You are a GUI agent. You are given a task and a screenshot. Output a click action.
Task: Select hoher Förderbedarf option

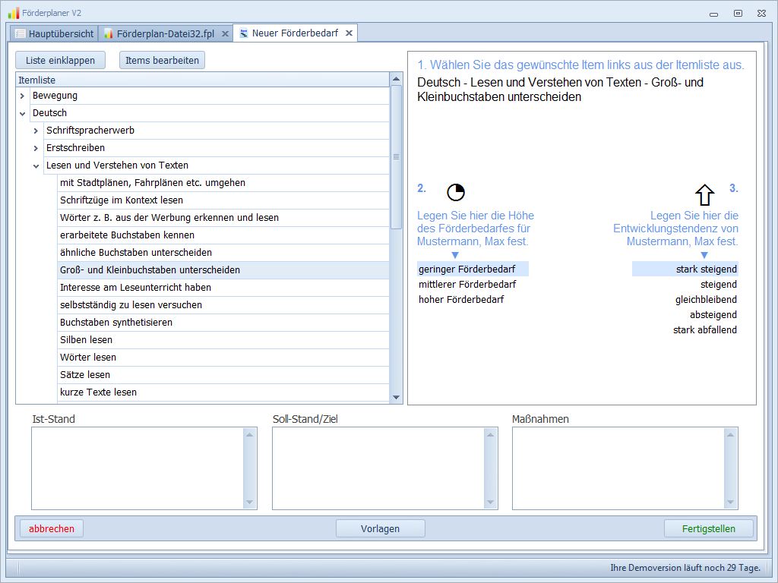pyautogui.click(x=473, y=299)
